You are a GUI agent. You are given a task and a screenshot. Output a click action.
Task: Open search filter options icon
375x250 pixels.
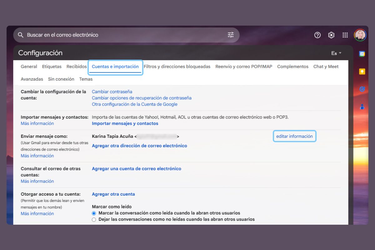tap(231, 35)
